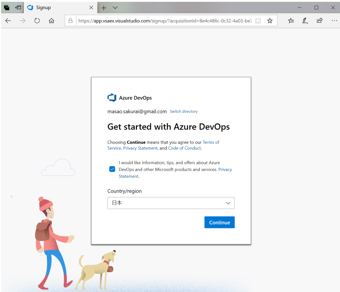This screenshot has height=292, width=340.
Task: Open the Settings and more ellipsis menu
Action: pos(334,21)
